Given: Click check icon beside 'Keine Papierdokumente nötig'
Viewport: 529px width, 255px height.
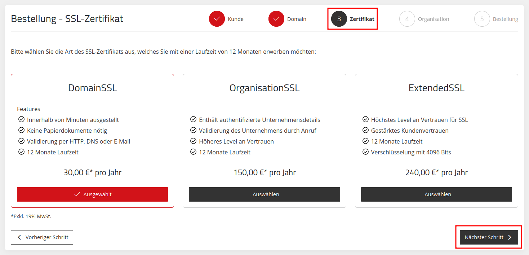Looking at the screenshot, I should [x=21, y=130].
